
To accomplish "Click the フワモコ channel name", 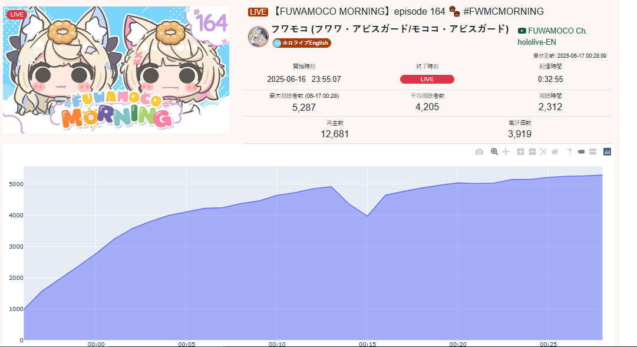I will coord(390,29).
